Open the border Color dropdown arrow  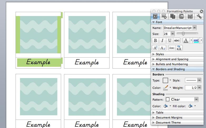pos(170,88)
